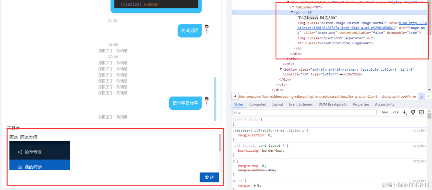Click the avatar next to 自行车自行车 message
The image size is (432, 190).
[207, 102]
